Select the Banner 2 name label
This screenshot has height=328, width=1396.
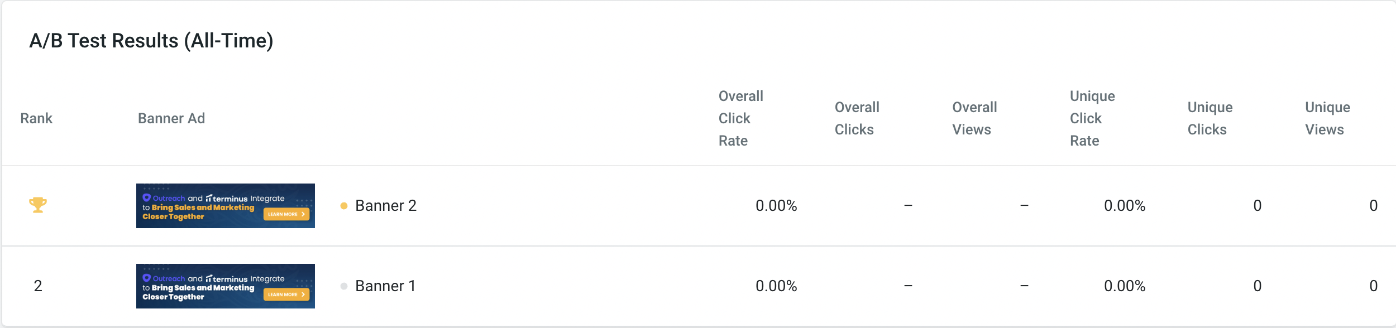point(386,206)
